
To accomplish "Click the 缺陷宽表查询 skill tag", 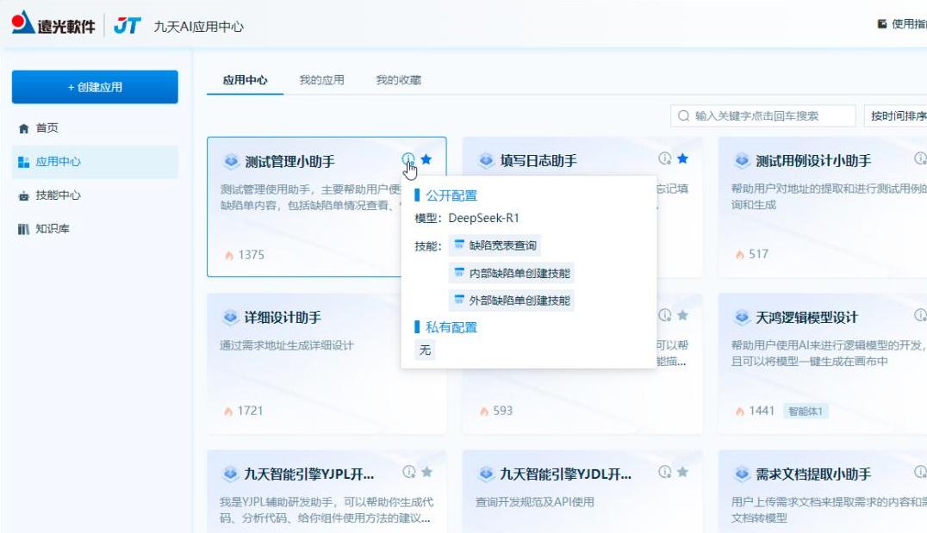I will point(495,245).
